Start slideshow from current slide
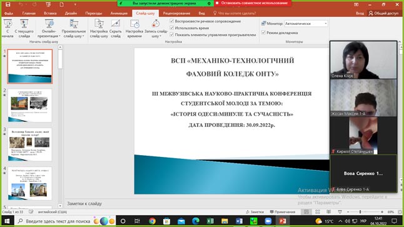 pyautogui.click(x=24, y=28)
